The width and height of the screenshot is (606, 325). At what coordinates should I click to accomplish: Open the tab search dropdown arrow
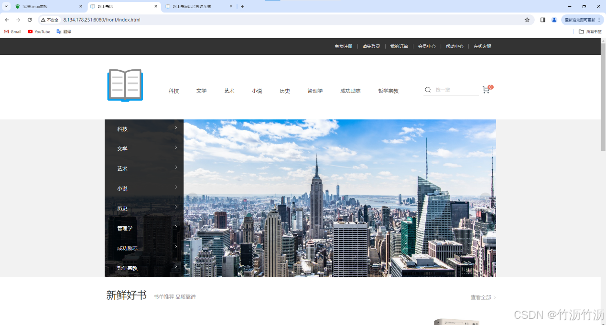pos(7,7)
